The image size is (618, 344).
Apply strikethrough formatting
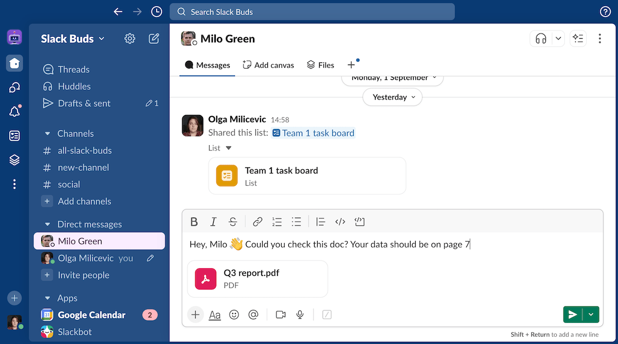point(233,222)
